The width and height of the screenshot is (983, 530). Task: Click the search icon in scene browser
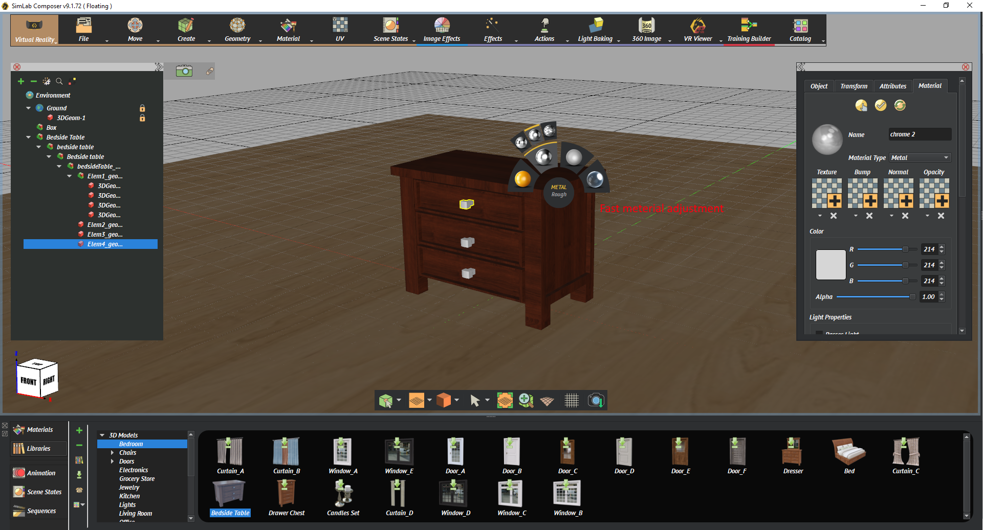click(59, 81)
